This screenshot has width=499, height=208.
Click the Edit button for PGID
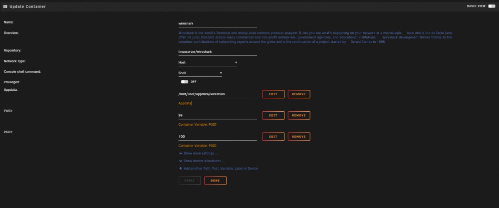pos(273,137)
